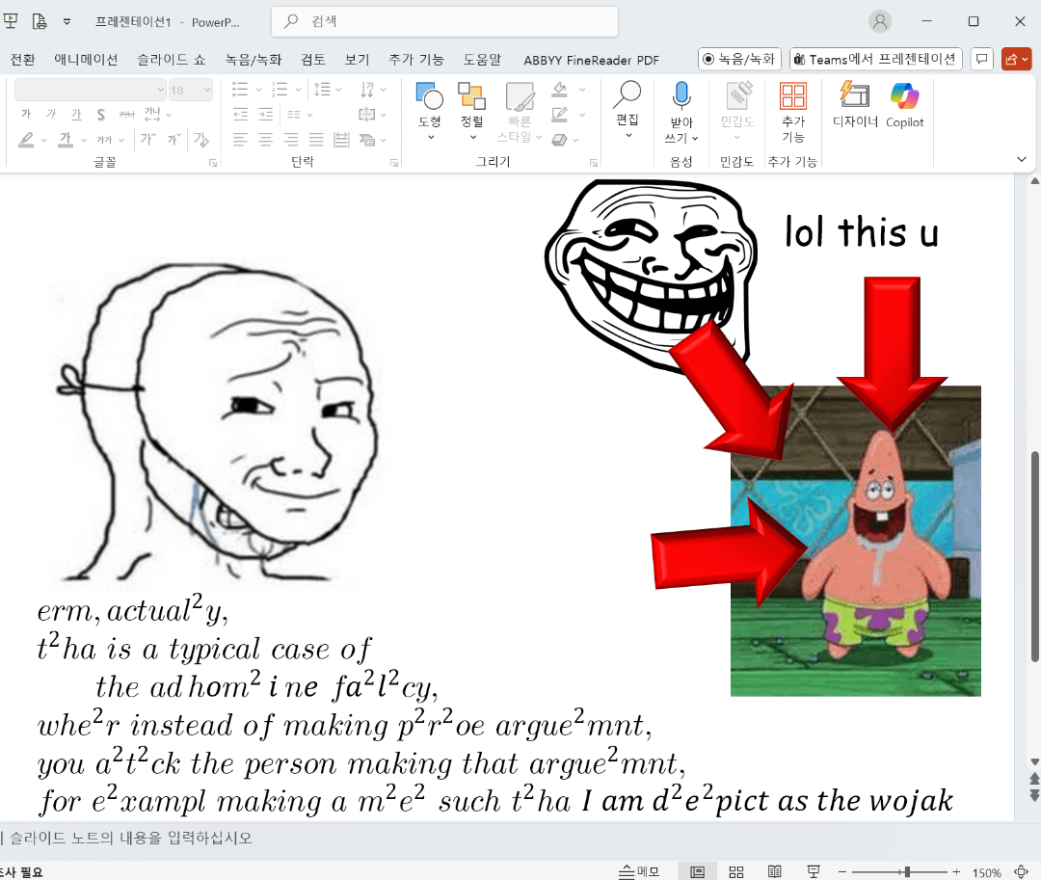
Task: Expand the Arrange (정렬) dropdown
Action: pos(471,136)
